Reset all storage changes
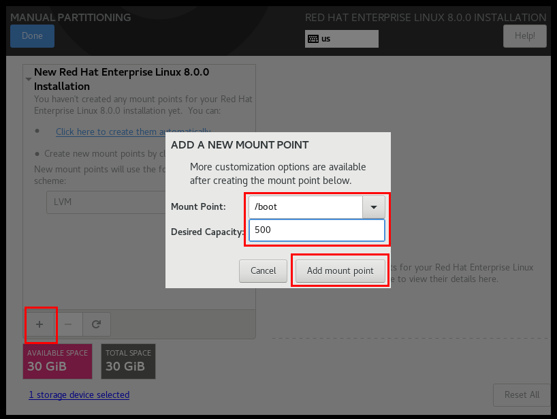The image size is (557, 419). click(522, 394)
